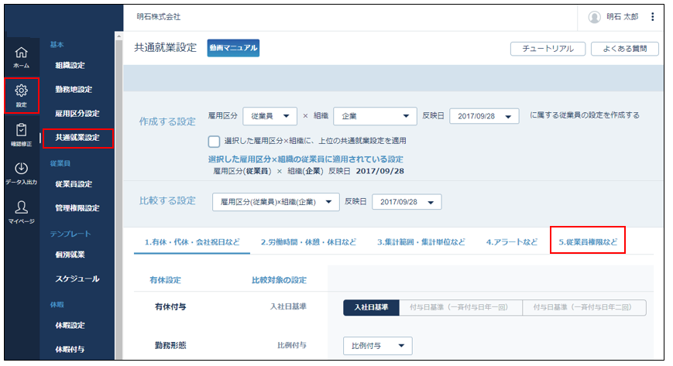The width and height of the screenshot is (673, 366).
Task: Switch to 1.有休・代休・会社祝日など tab
Action: (192, 242)
